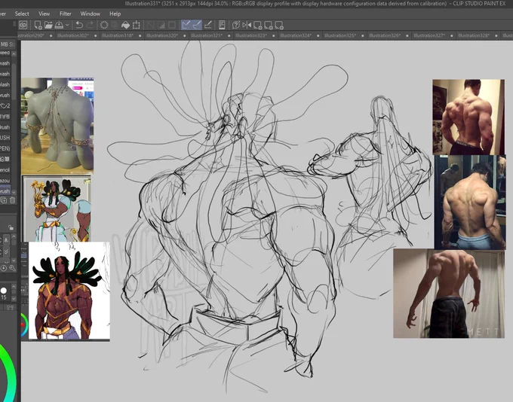
Task: Open the CLIP STUDIO launcher icon
Action: 23,25
